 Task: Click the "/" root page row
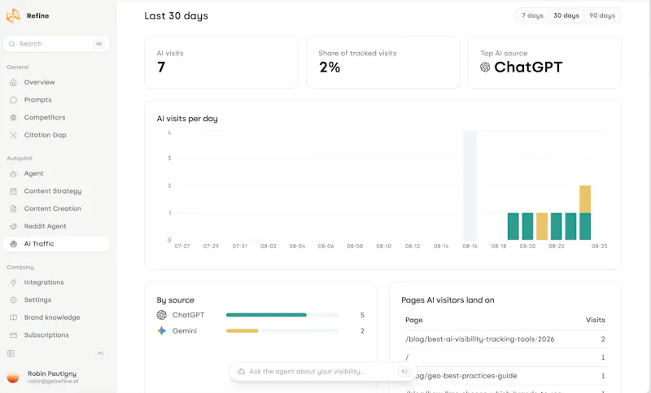[x=505, y=357]
